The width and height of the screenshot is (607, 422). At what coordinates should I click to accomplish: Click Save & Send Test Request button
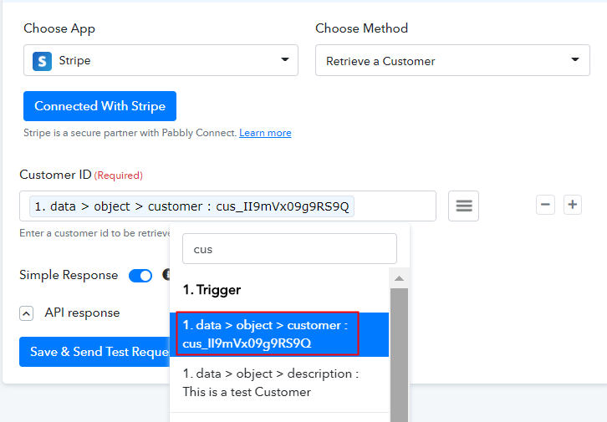point(94,352)
